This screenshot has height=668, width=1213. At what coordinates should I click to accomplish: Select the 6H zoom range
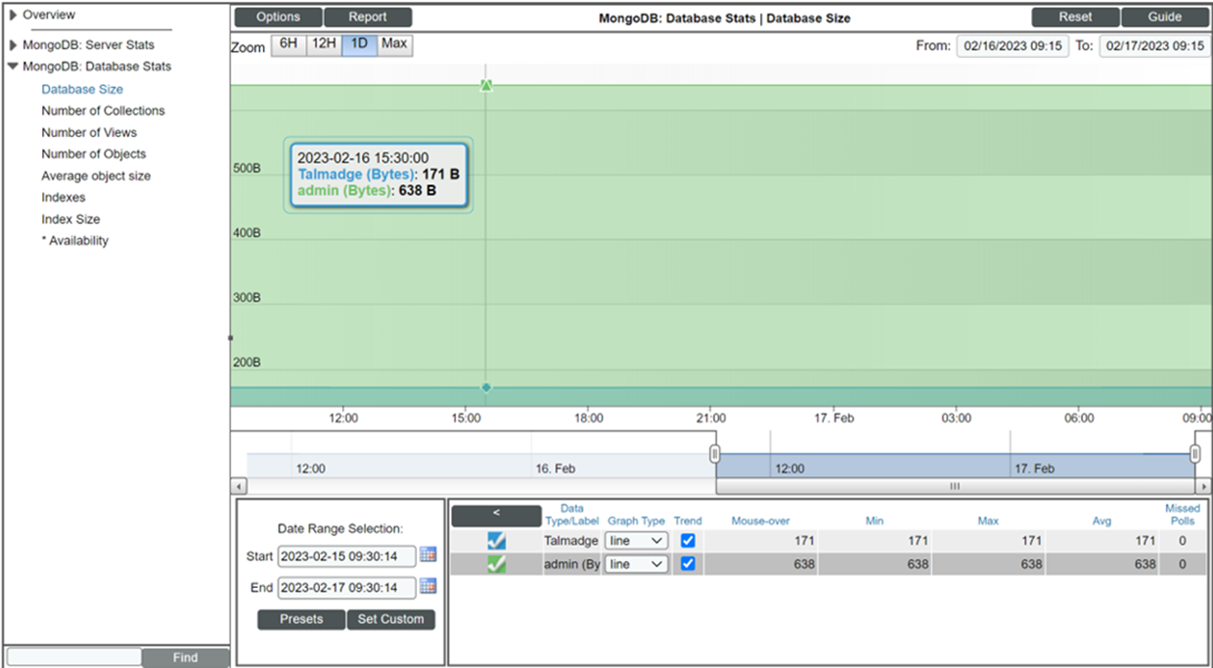pos(288,44)
